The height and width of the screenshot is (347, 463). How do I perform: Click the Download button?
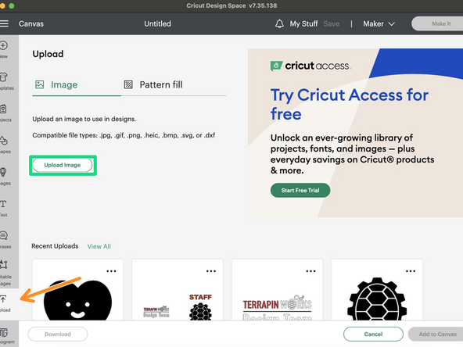[58, 334]
